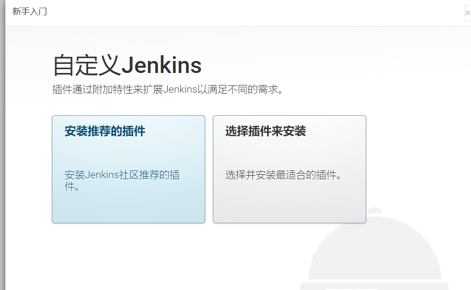Click the 自定义Jenkins main heading
The width and height of the screenshot is (471, 290).
pos(127,65)
